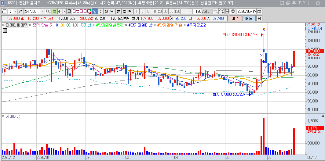
Task: Click the 126 candle count input field
Action: (x=197, y=11)
